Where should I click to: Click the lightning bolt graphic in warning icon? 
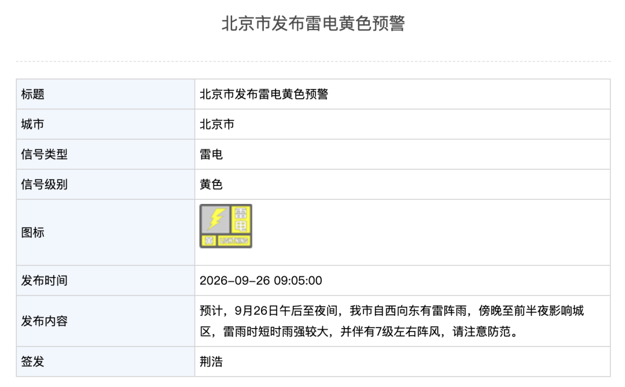pyautogui.click(x=216, y=219)
